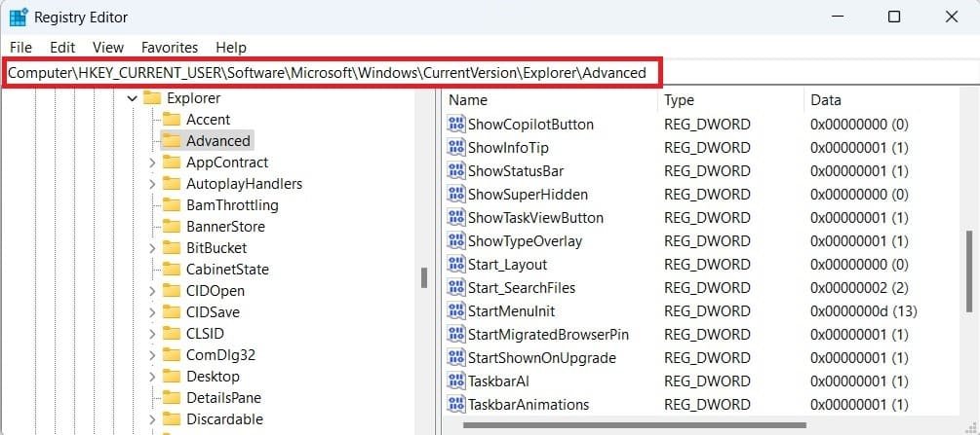Image resolution: width=980 pixels, height=435 pixels.
Task: Click the tree pane vertical scrollbar thumb
Action: 424,277
